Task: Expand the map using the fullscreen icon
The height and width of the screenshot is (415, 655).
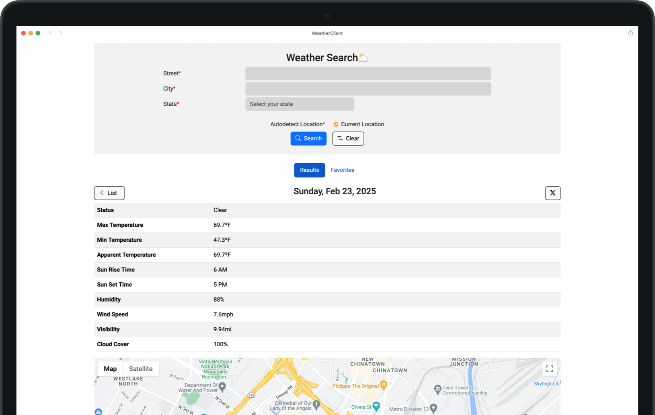Action: (x=549, y=368)
